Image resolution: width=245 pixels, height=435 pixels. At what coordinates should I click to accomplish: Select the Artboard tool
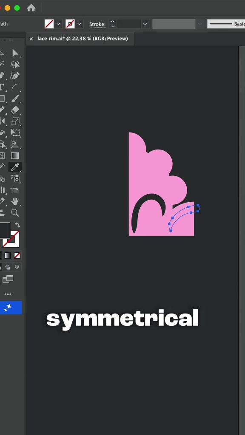click(15, 190)
